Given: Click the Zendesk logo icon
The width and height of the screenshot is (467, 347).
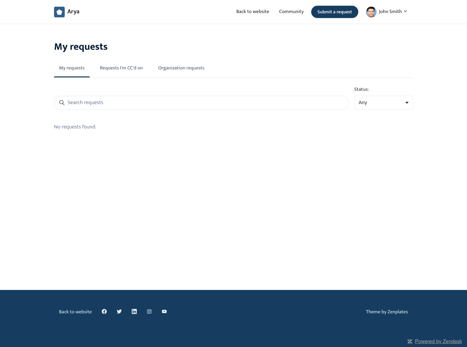Looking at the screenshot, I should click(x=410, y=341).
